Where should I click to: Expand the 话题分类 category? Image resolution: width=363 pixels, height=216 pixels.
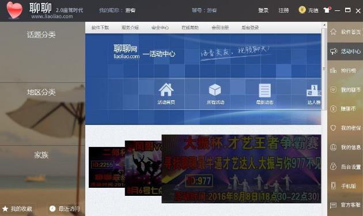[x=41, y=35]
